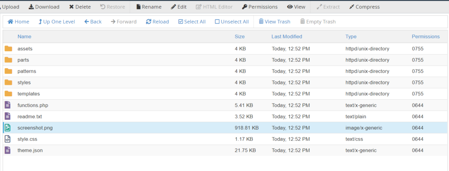Open the Edit tool in toolbar
The image size is (449, 171).
coord(179,7)
